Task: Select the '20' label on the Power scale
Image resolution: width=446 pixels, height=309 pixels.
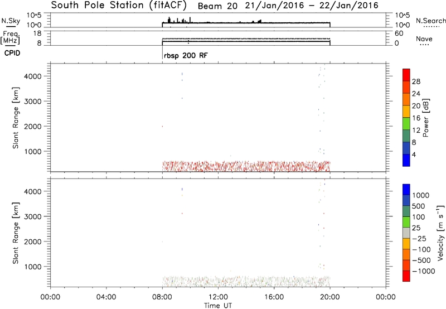Action: [416, 106]
